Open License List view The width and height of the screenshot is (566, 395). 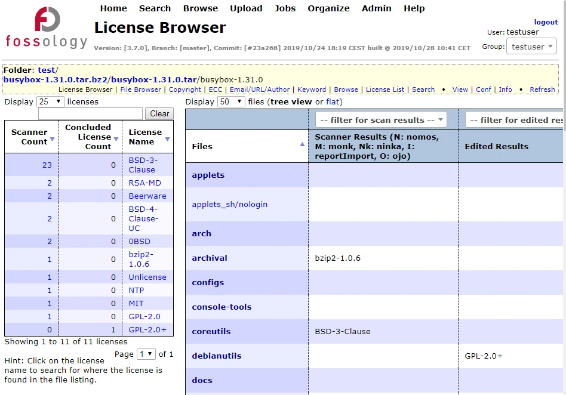pos(384,90)
